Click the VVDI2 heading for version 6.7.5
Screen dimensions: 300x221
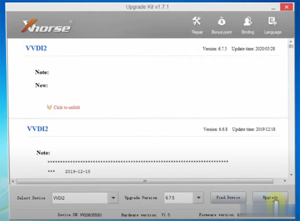coord(36,48)
